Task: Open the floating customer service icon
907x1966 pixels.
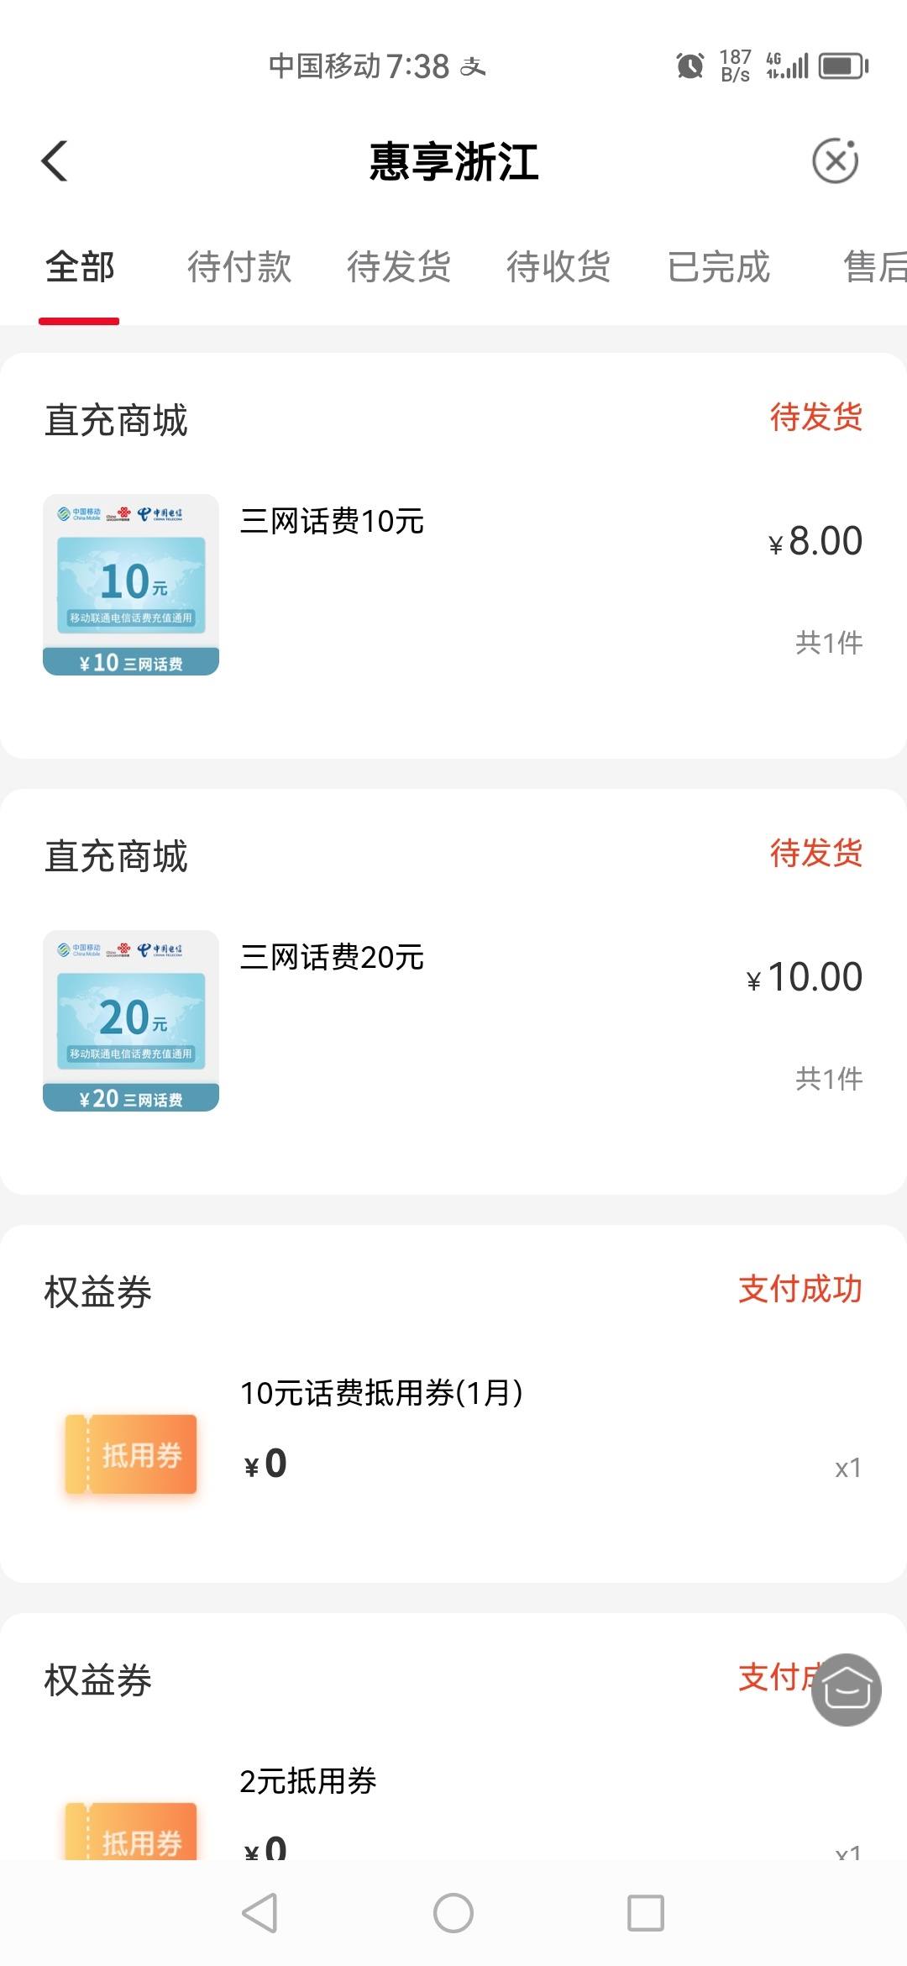Action: [847, 1690]
